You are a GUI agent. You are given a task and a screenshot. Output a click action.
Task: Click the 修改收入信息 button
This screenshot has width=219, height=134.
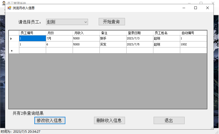pyautogui.click(x=50, y=120)
